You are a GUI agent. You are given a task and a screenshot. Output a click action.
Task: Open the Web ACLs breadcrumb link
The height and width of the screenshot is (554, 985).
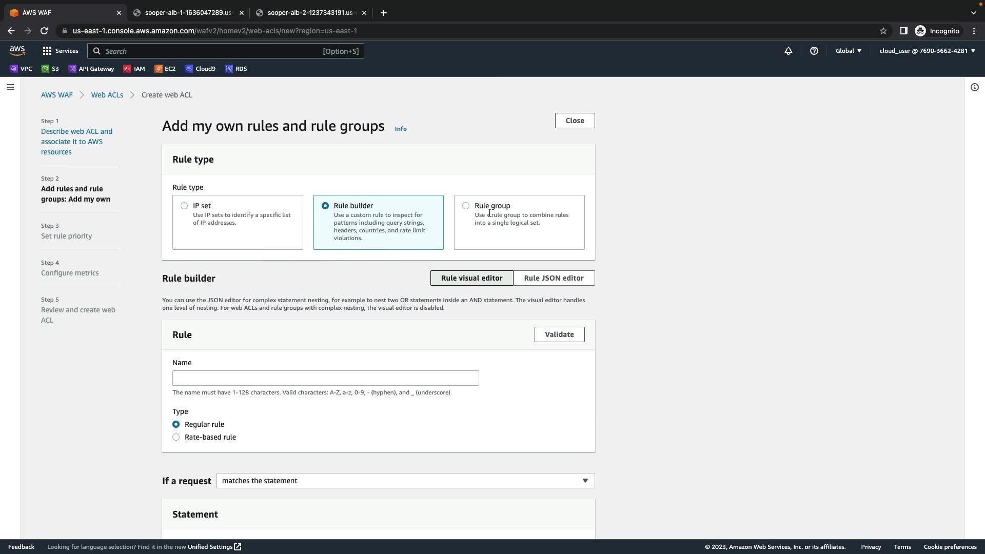pos(107,95)
